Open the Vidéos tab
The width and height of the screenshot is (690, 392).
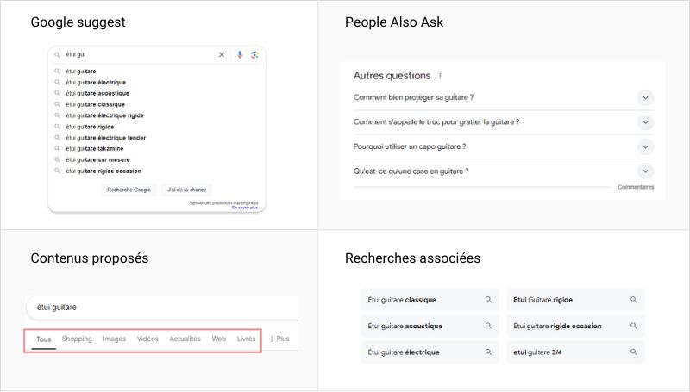point(147,339)
